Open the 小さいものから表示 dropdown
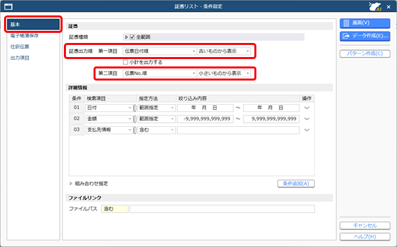 click(224, 73)
